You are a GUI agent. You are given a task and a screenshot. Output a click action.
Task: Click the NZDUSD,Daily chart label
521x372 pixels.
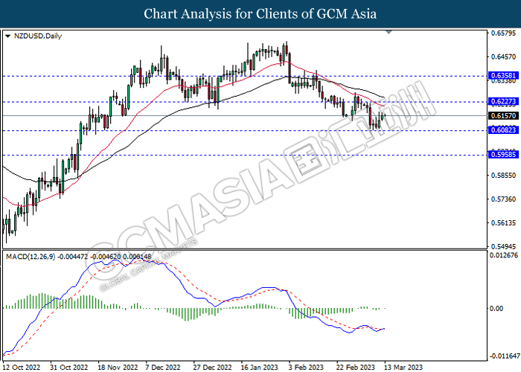click(38, 36)
